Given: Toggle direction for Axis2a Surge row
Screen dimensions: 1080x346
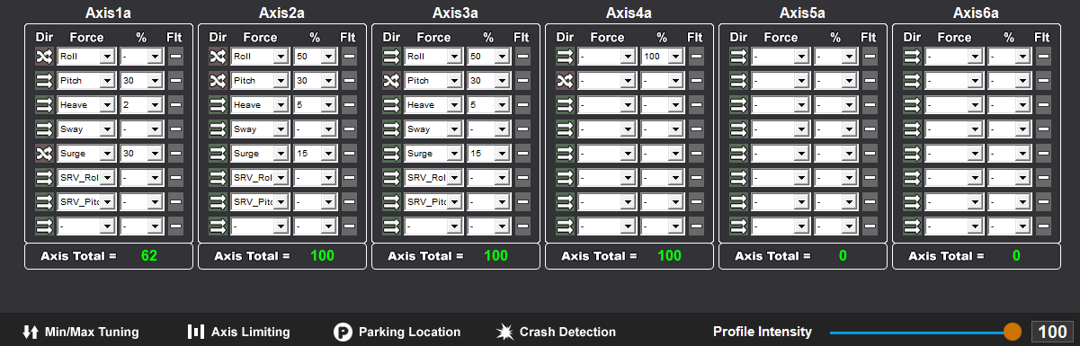Looking at the screenshot, I should tap(218, 153).
